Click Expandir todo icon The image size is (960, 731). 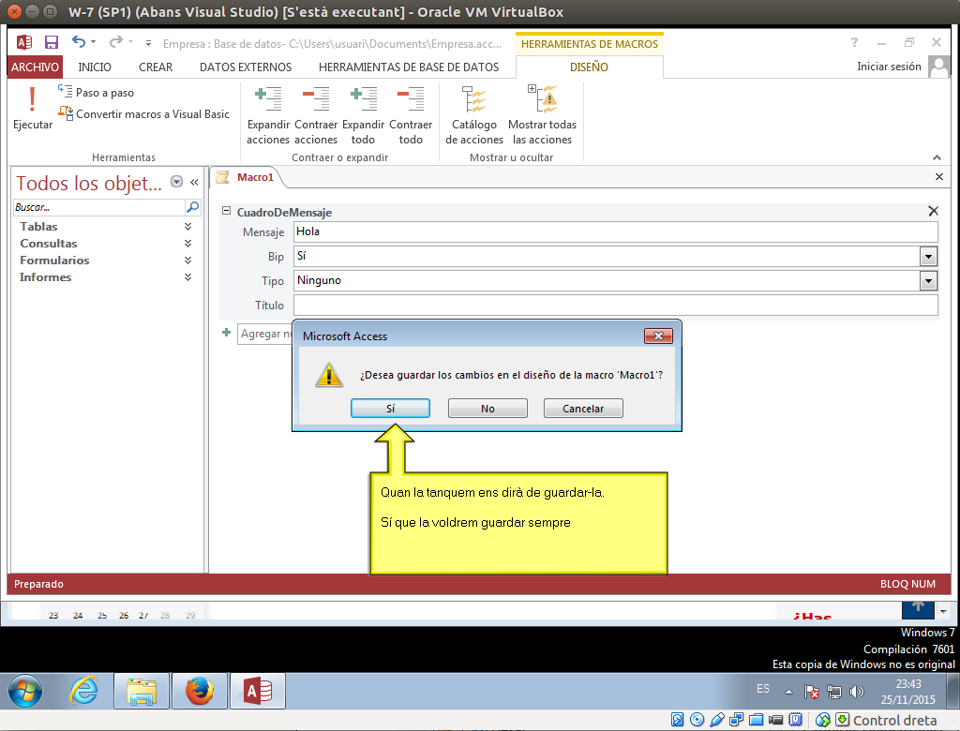tap(363, 115)
